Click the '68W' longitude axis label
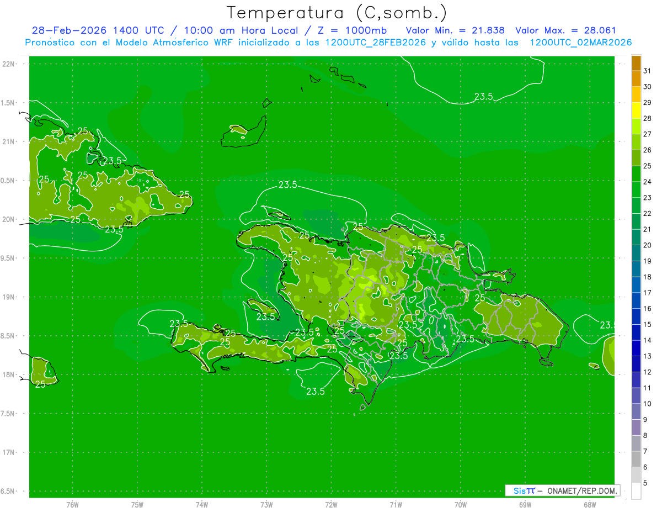This screenshot has width=662, height=512. (x=590, y=504)
